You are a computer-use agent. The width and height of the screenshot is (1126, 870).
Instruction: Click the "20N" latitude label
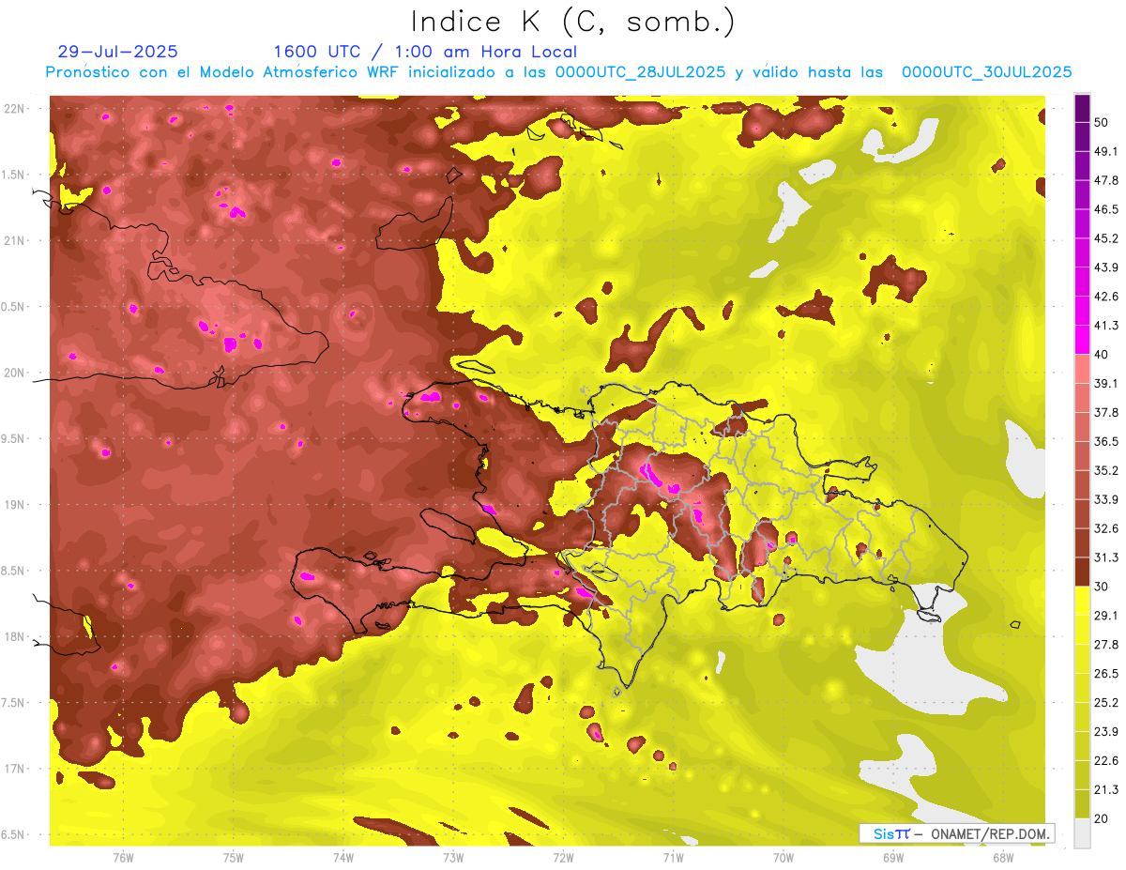tap(15, 373)
